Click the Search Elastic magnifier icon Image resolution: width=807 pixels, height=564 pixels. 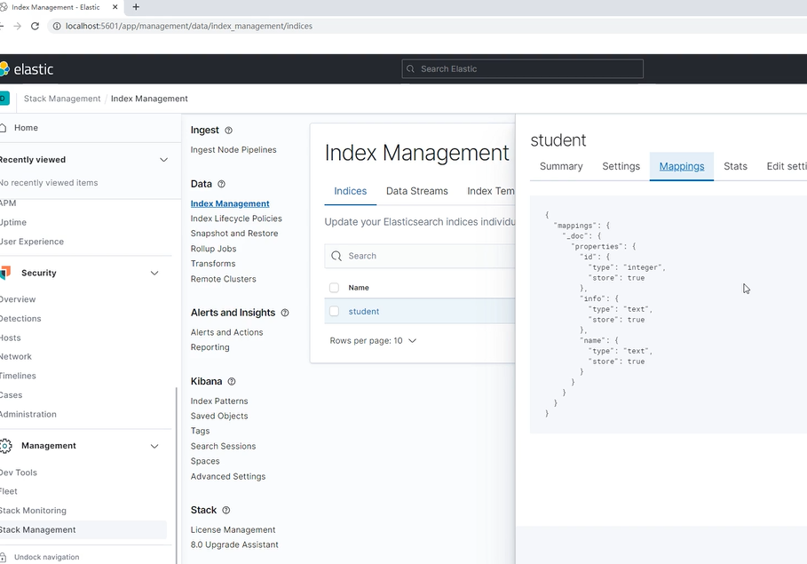(411, 69)
